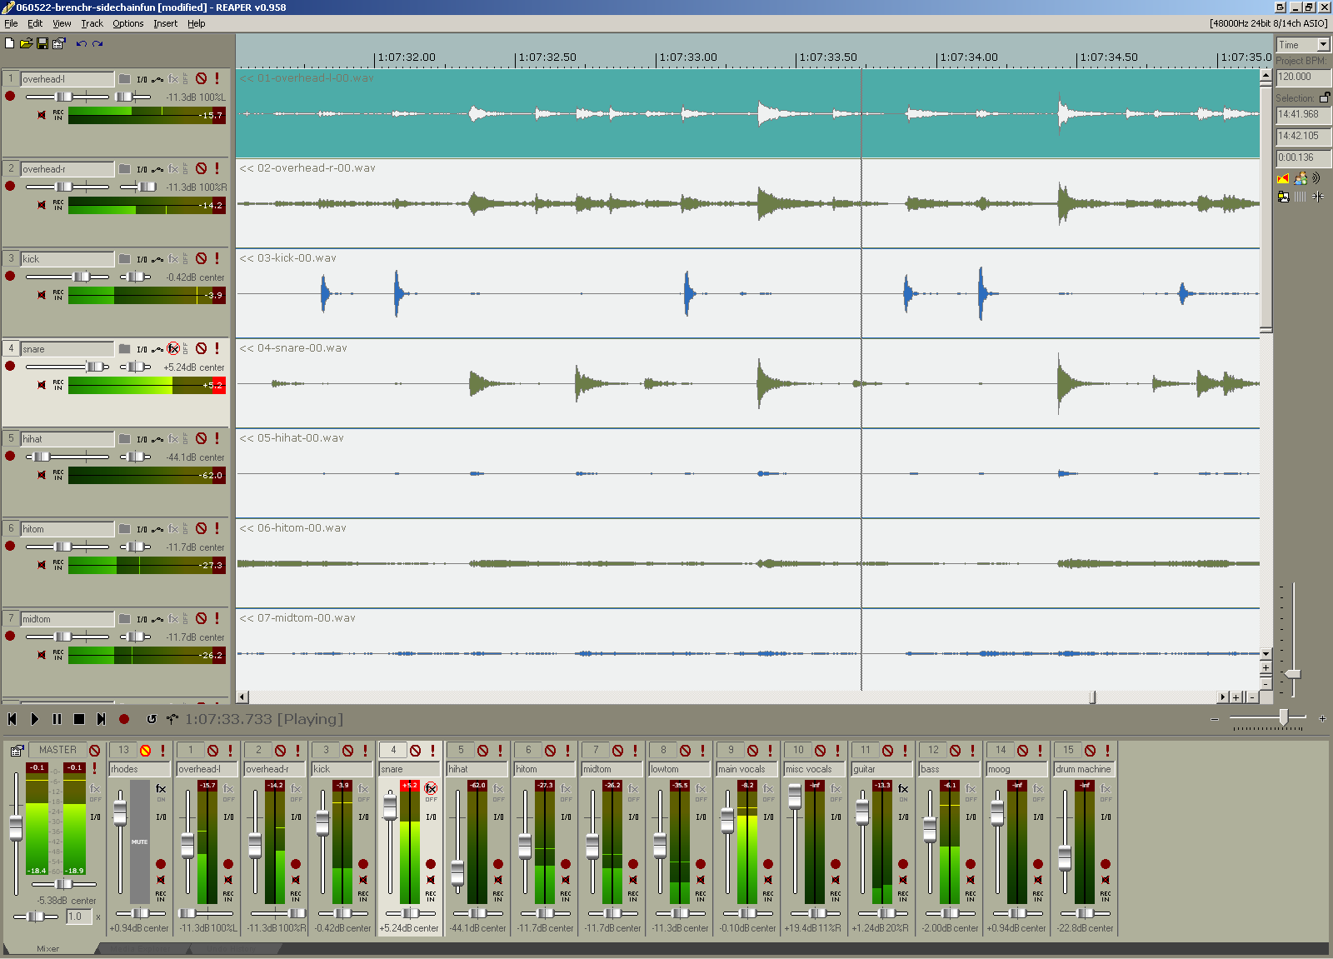
Task: Open the rhodes FX in the mixer
Action: pyautogui.click(x=161, y=789)
